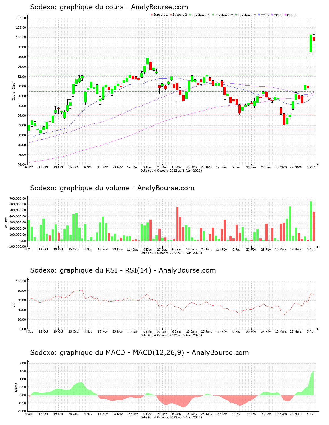The width and height of the screenshot is (329, 425).
Task: Click the '26 Oct' date on RSI chart
Action: coord(73,331)
